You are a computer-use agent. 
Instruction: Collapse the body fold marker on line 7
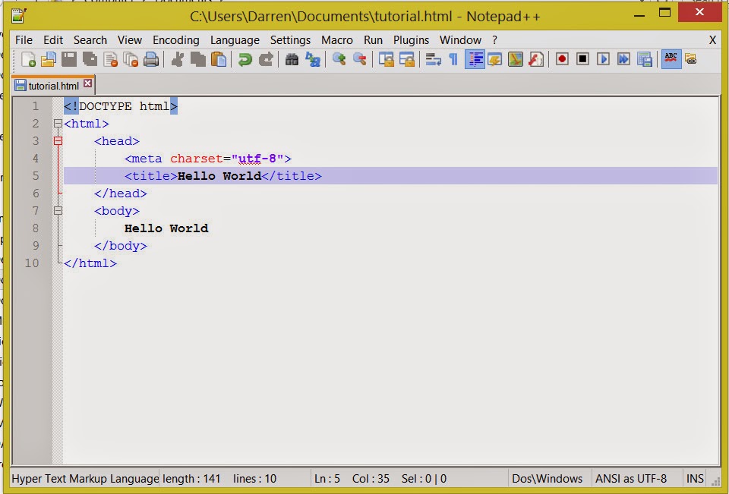[58, 210]
